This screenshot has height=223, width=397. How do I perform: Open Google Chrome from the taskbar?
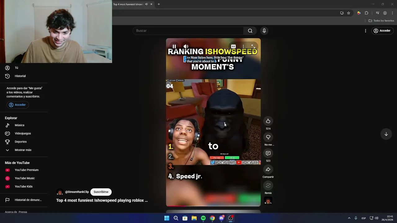(x=212, y=218)
